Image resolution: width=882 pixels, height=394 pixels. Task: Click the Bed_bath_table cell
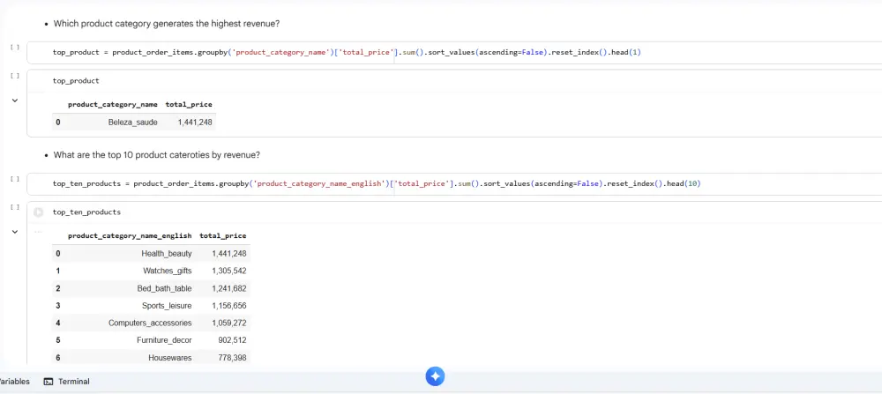pos(164,288)
